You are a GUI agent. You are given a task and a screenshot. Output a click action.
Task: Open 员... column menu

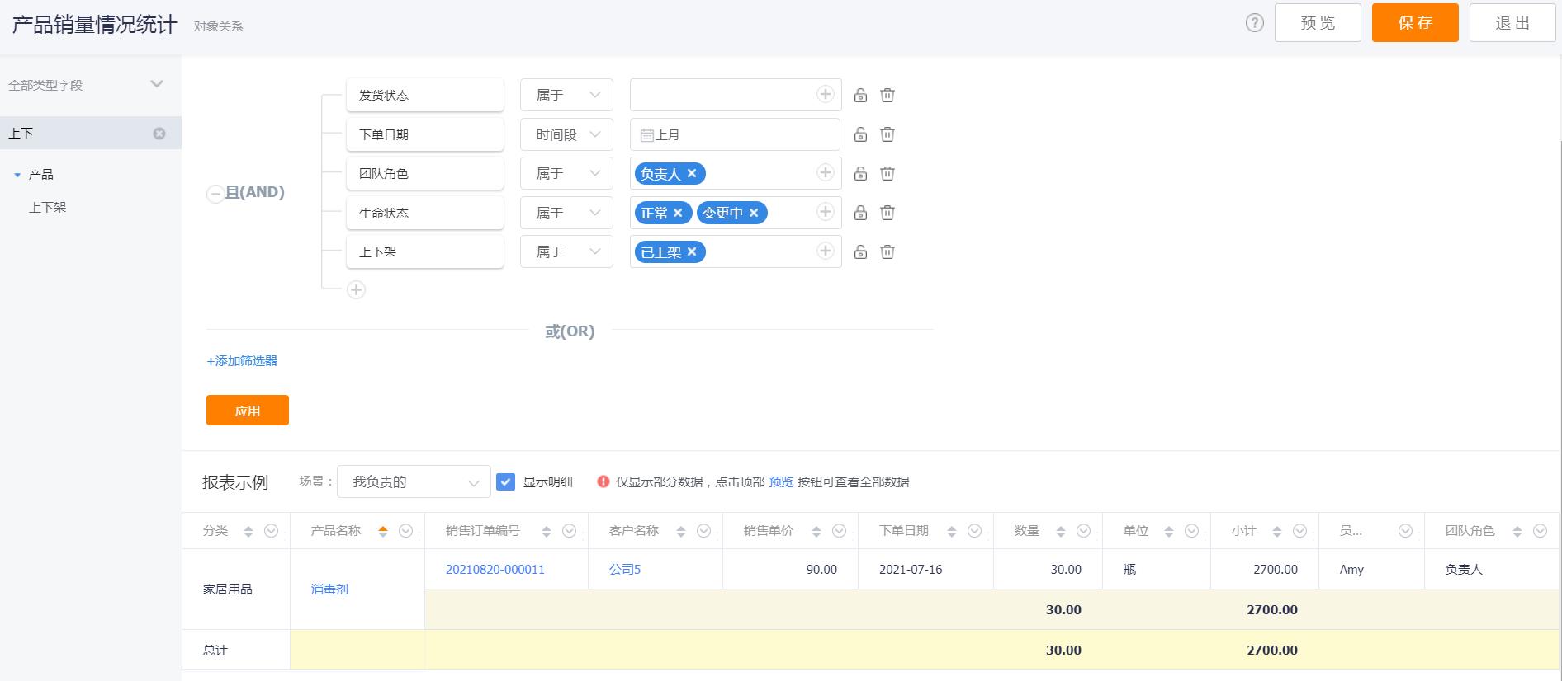(x=1405, y=531)
